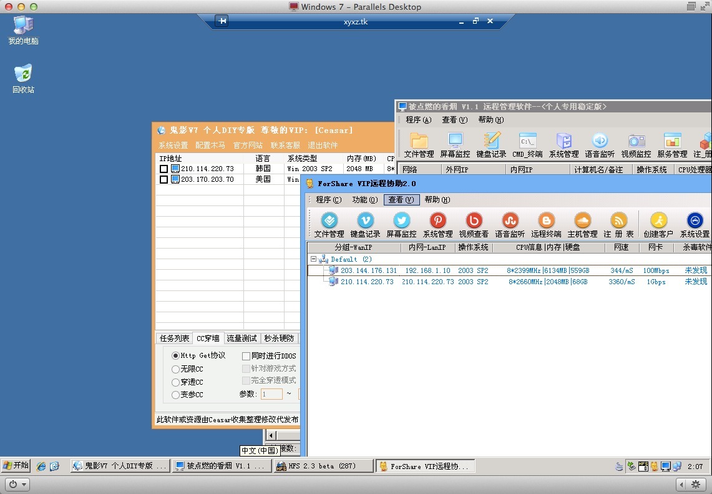Activate 鬼影V7 个人DIY专版 taskbar button
The width and height of the screenshot is (712, 494).
click(x=120, y=466)
